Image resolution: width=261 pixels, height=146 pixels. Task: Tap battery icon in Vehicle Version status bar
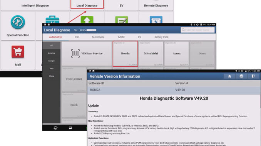(x=246, y=71)
